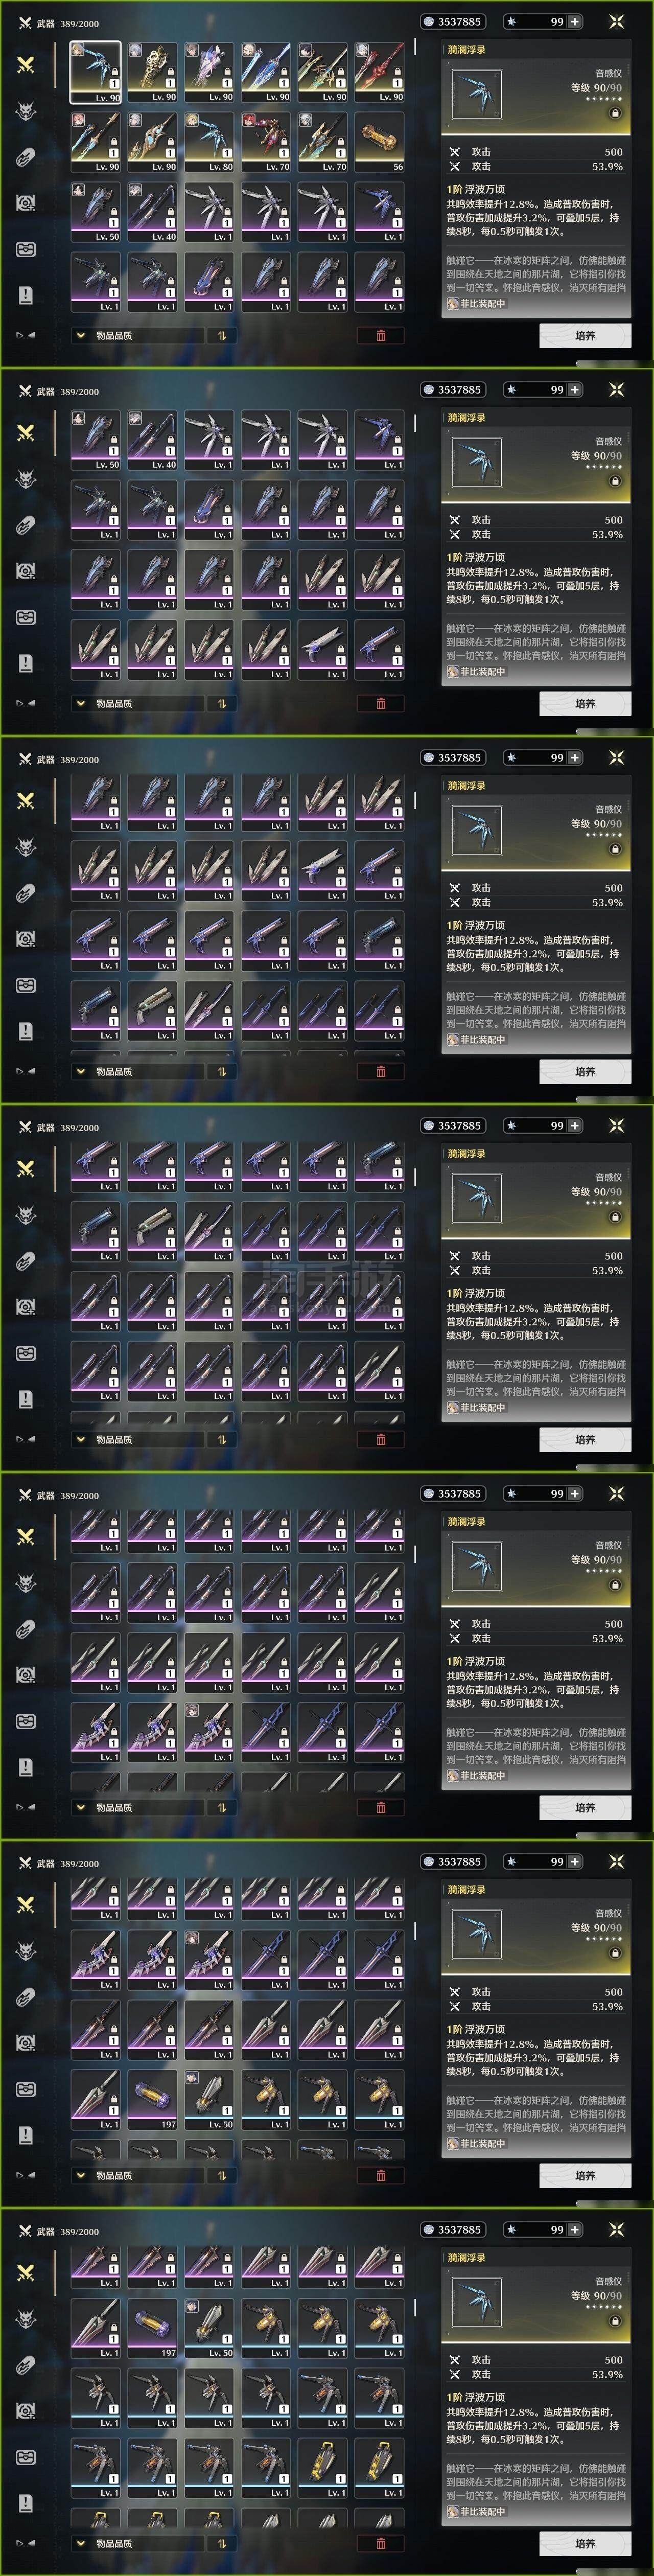Click the shell-credit coin icon beside 3537885 in topmost view
654x2576 pixels.
[429, 21]
